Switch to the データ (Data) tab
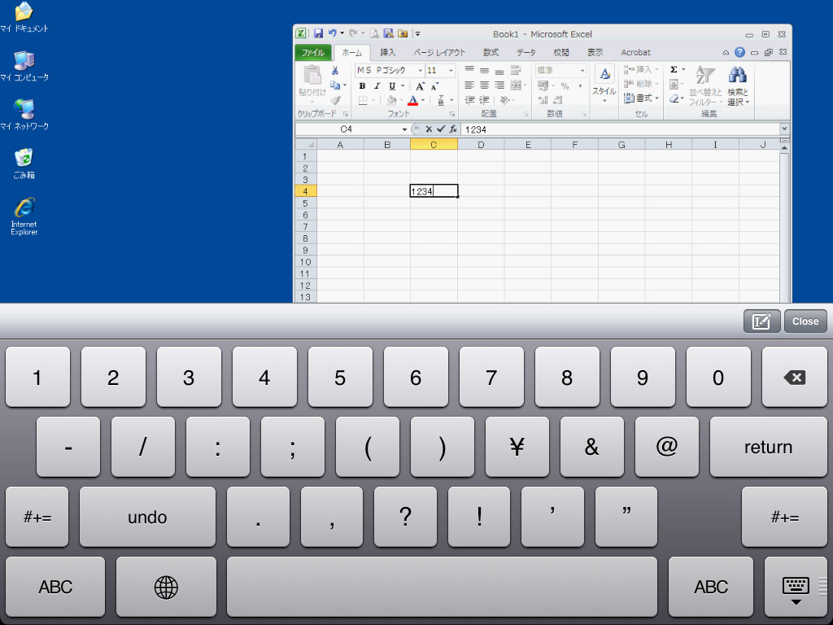The image size is (833, 625). (526, 53)
